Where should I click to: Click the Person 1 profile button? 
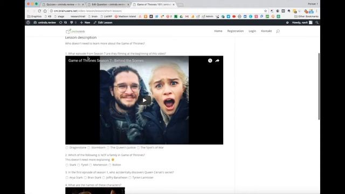coord(313,4)
